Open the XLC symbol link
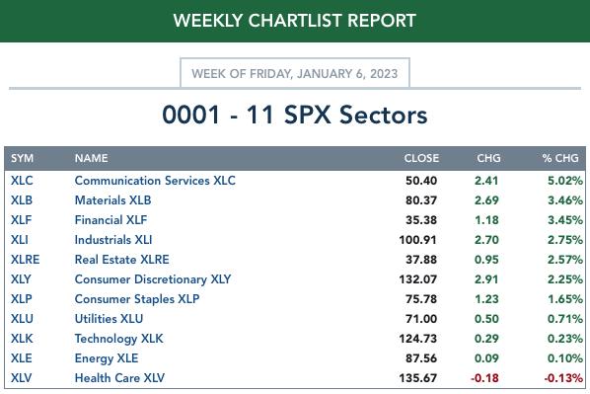Screen dimensions: 590x394 (x=22, y=181)
